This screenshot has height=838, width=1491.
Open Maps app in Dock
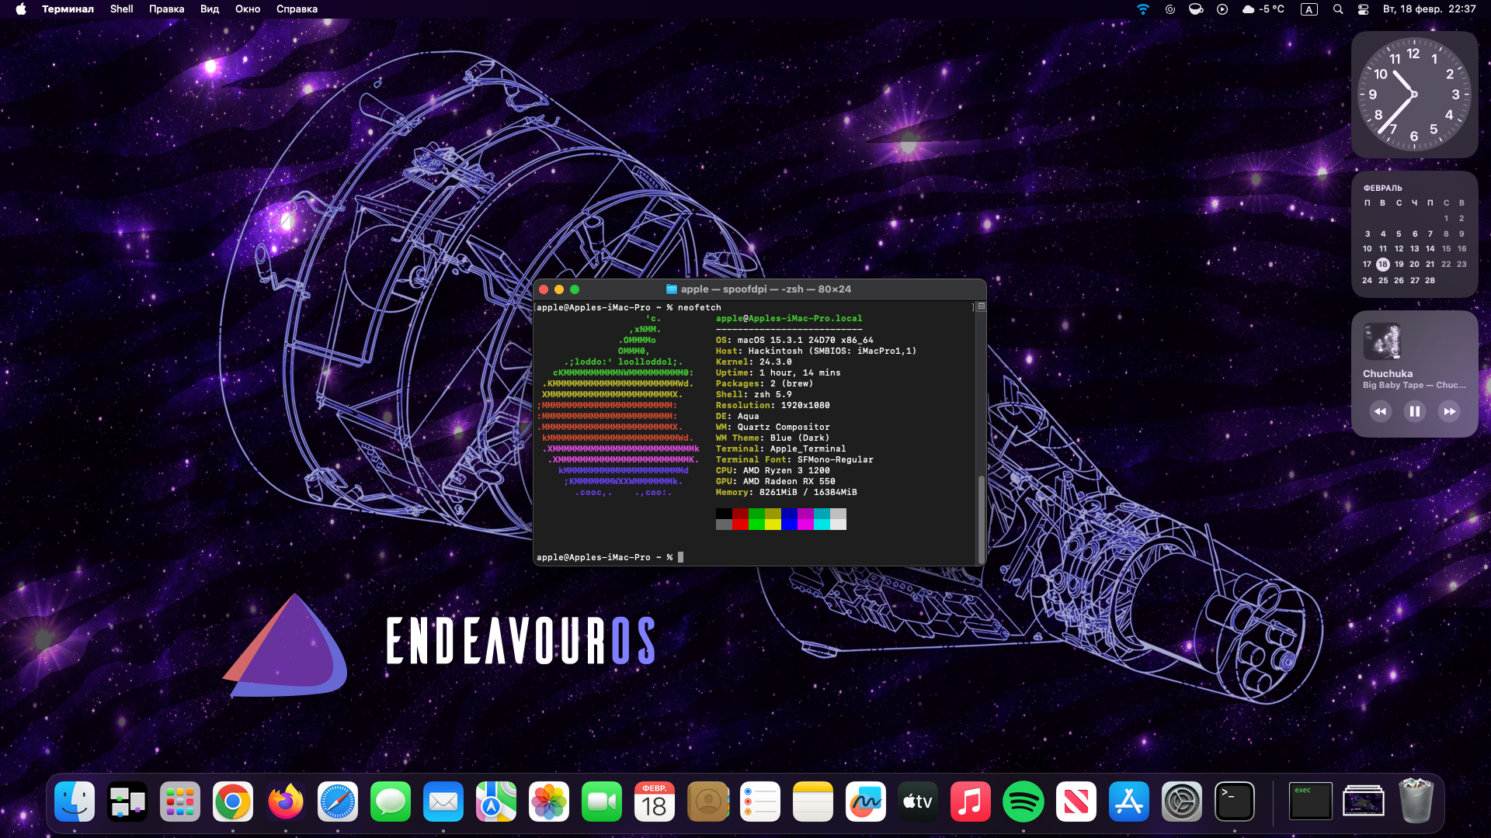(x=496, y=802)
